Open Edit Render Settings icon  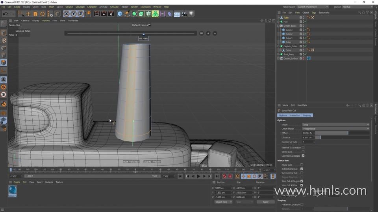coord(110,14)
